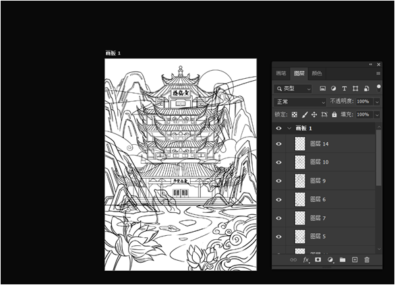Image resolution: width=395 pixels, height=285 pixels.
Task: Switch to the 颜色 tab
Action: point(317,73)
